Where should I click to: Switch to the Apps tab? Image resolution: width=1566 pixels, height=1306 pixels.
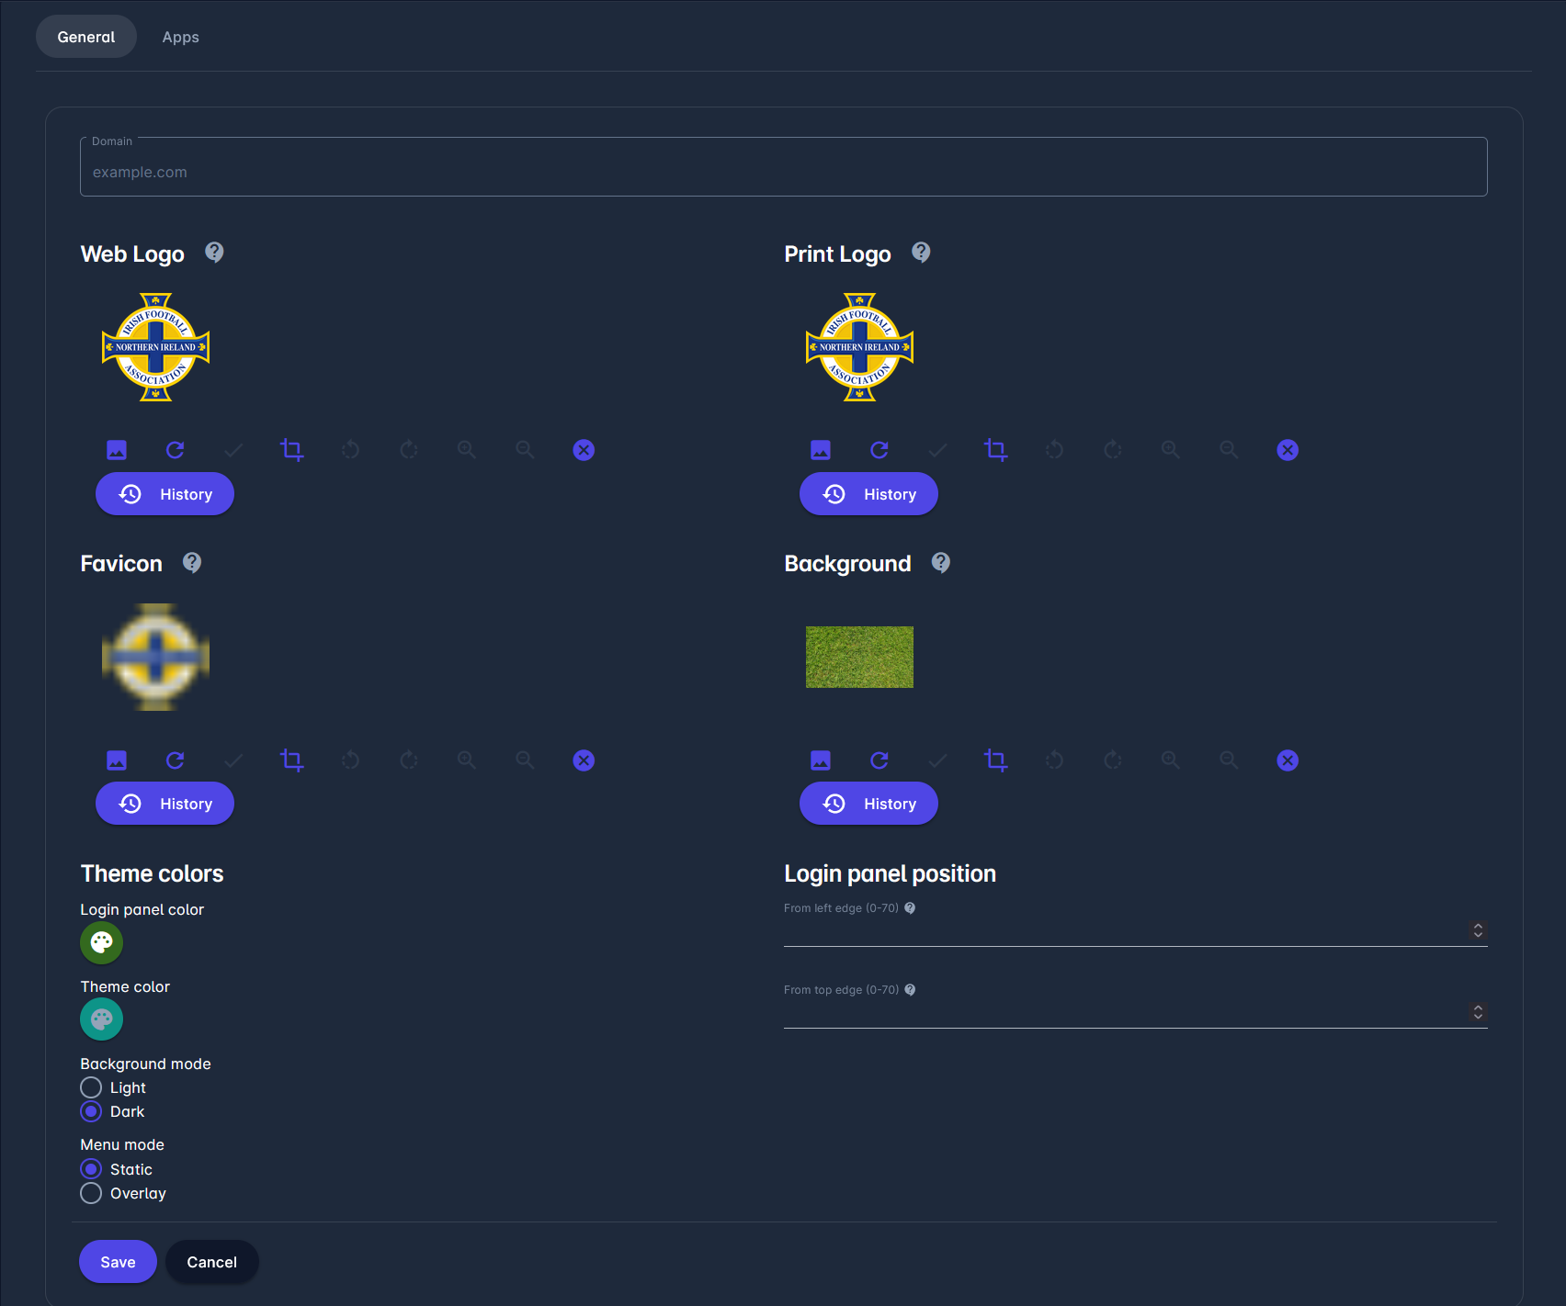click(180, 37)
